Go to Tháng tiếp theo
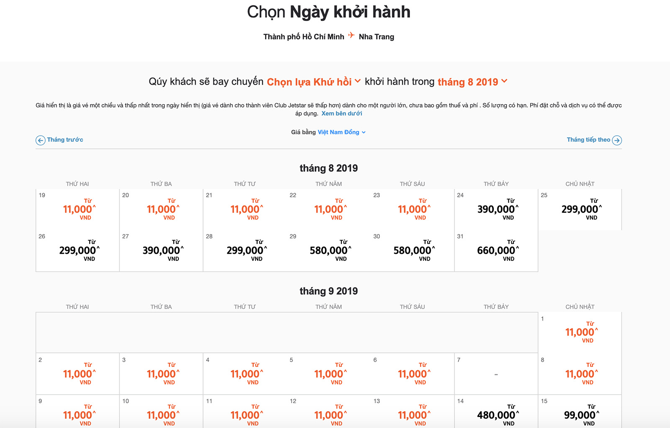The height and width of the screenshot is (428, 670). pyautogui.click(x=588, y=140)
